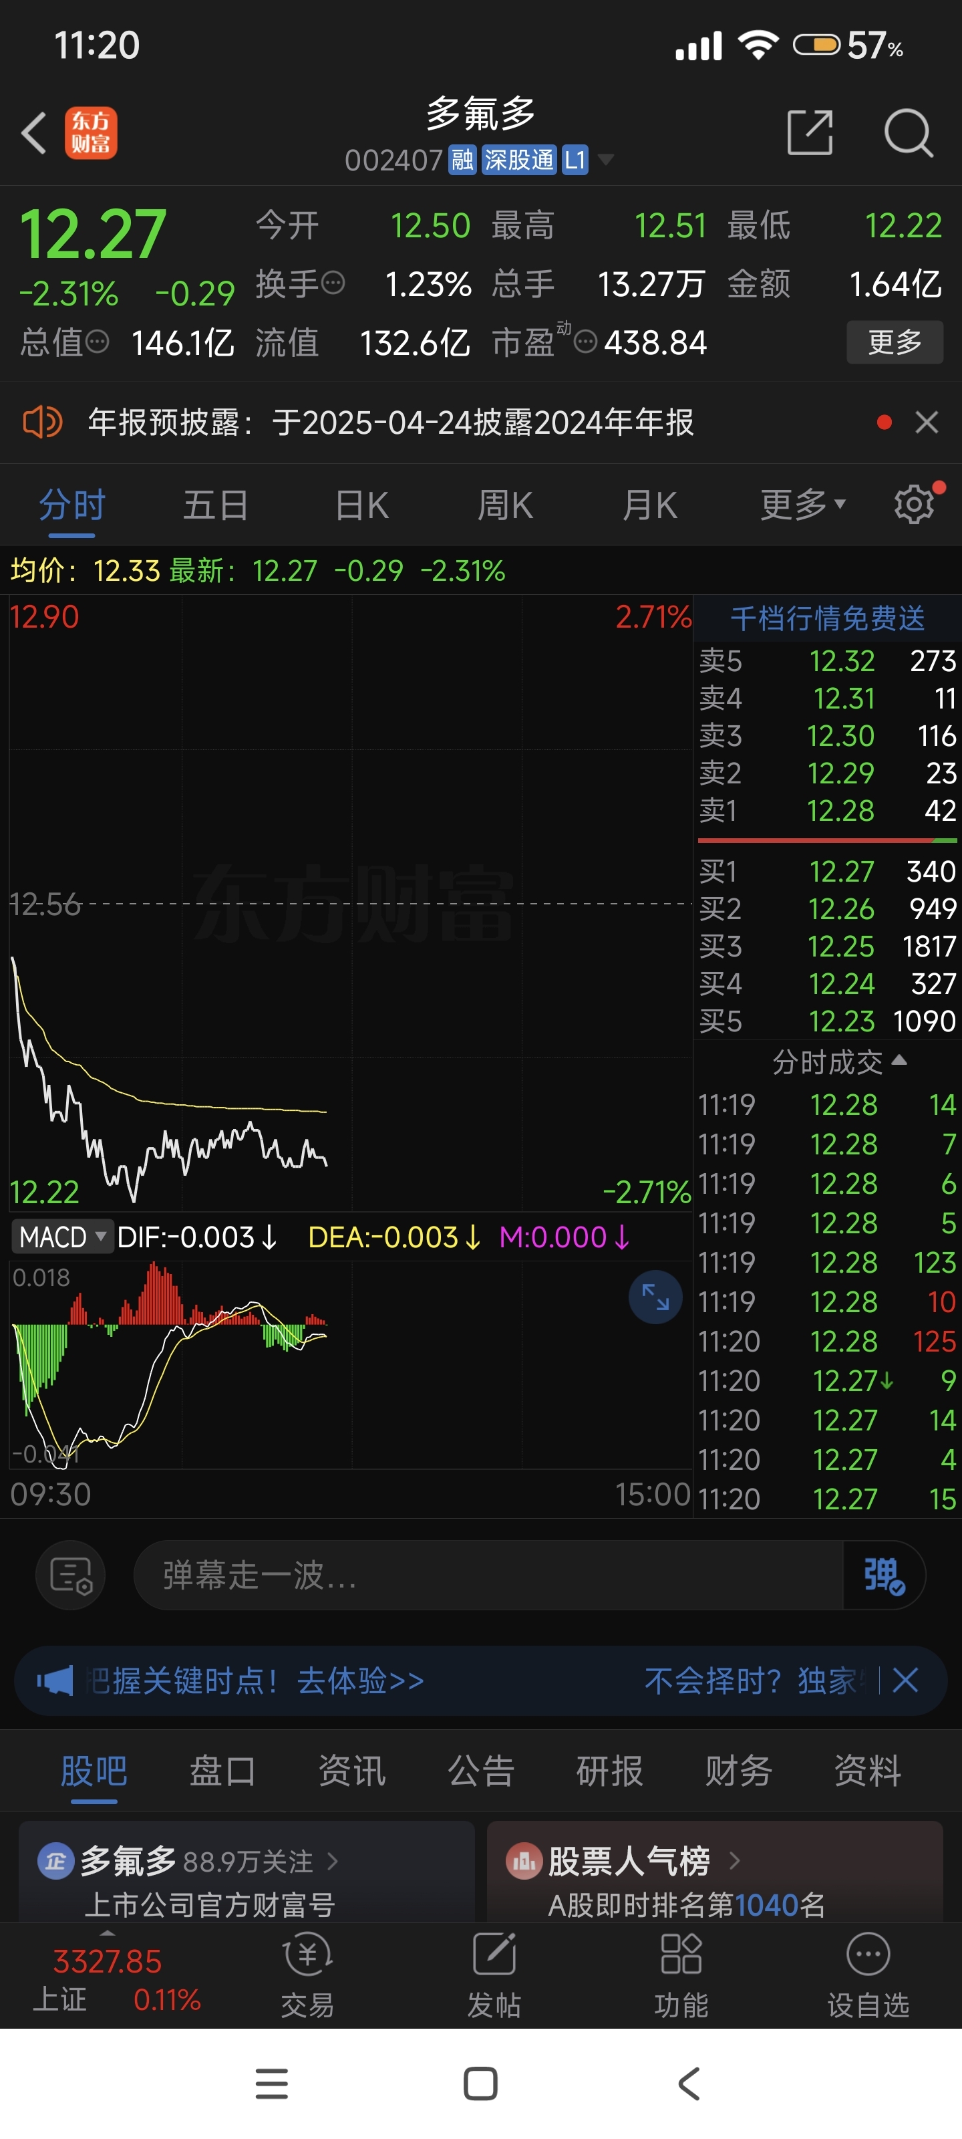Switch to 日K chart tab
The height and width of the screenshot is (2139, 962).
click(361, 505)
